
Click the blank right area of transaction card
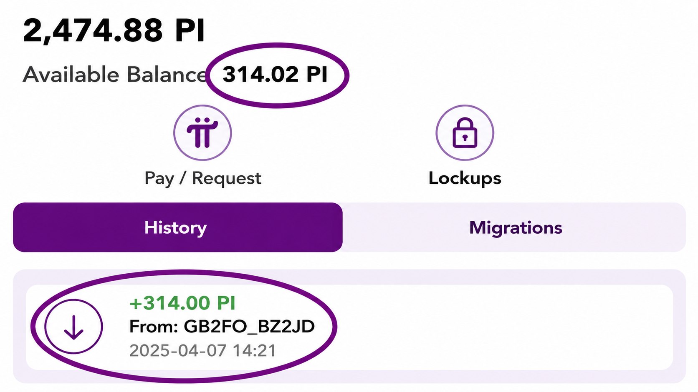coord(501,327)
